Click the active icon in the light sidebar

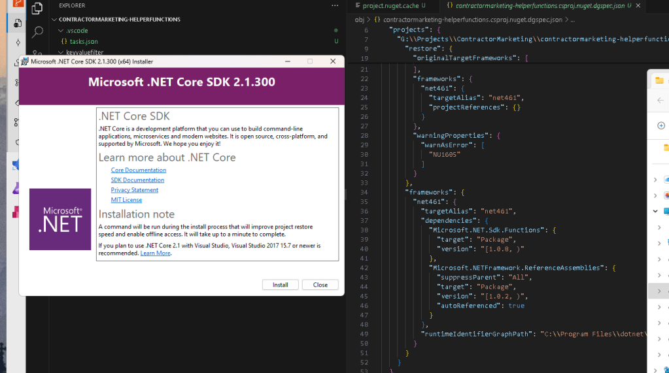coord(18,23)
